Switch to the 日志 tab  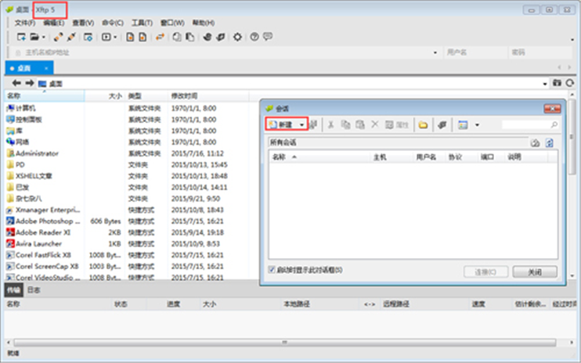click(34, 290)
